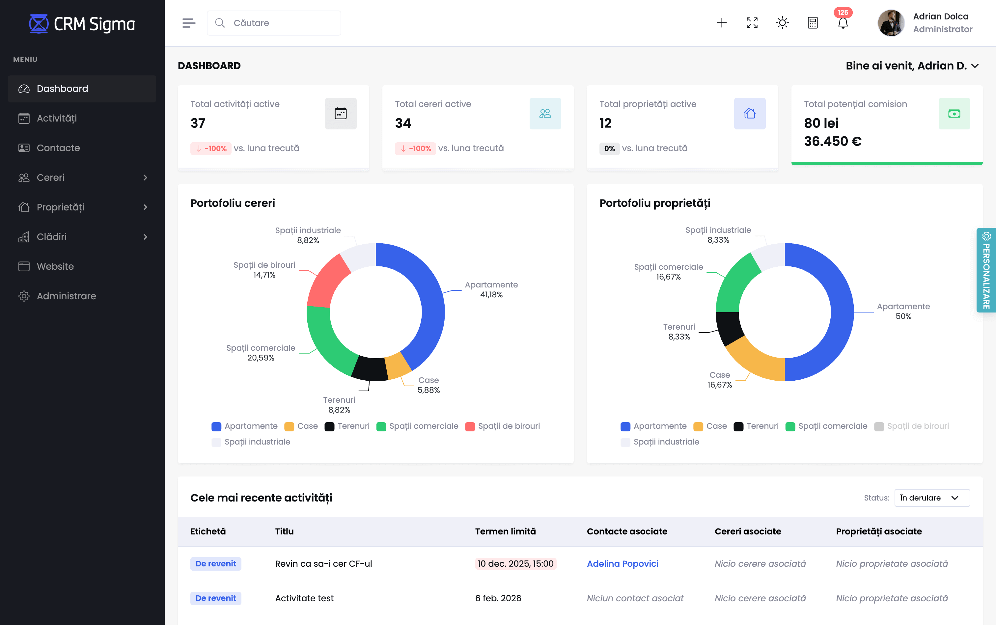Toggle Apartamente legend in Portofoliu cereri
This screenshot has height=625, width=996.
pos(244,426)
